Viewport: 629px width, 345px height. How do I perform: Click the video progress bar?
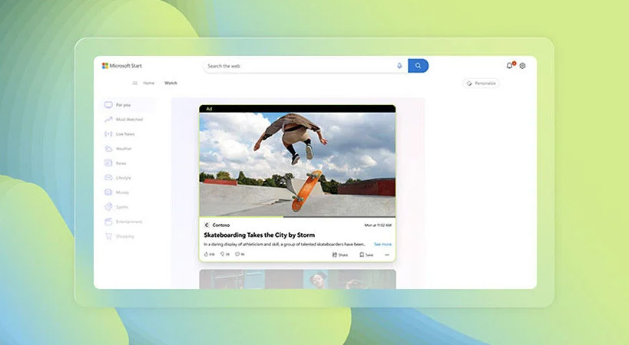[x=297, y=217]
